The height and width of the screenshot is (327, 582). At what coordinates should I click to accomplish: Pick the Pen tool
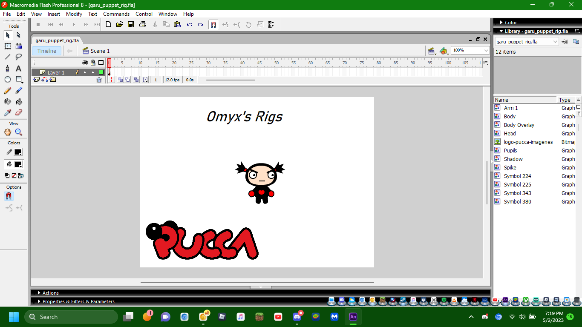click(8, 68)
